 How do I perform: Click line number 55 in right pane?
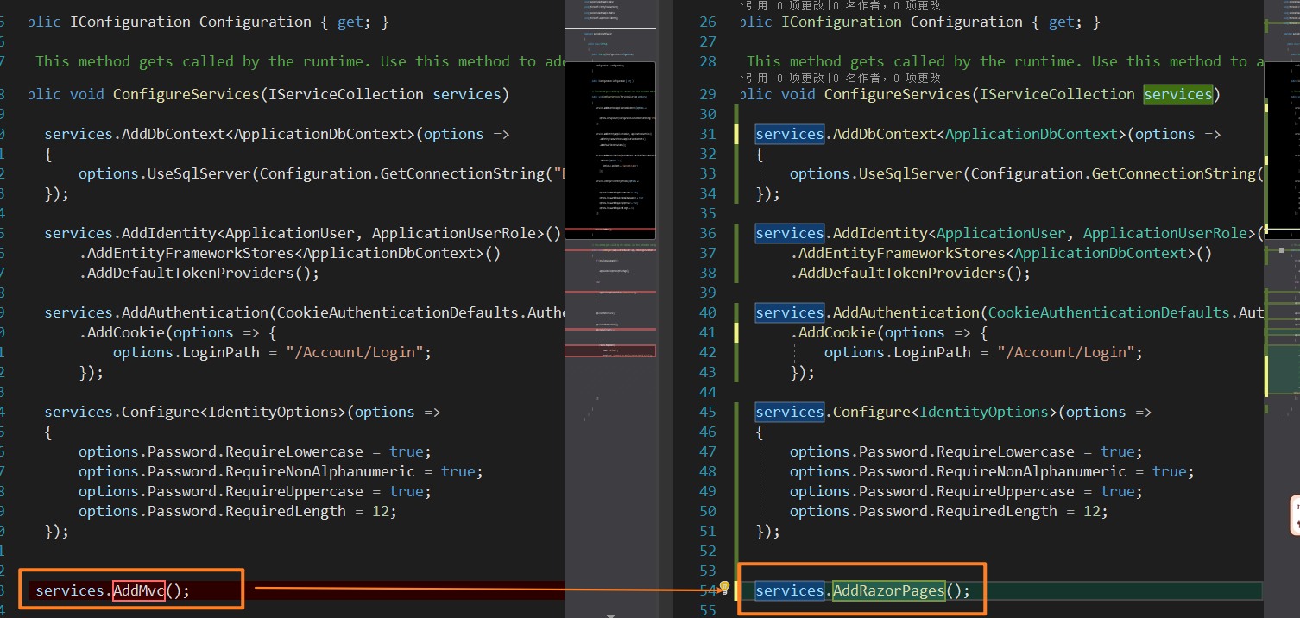(708, 610)
